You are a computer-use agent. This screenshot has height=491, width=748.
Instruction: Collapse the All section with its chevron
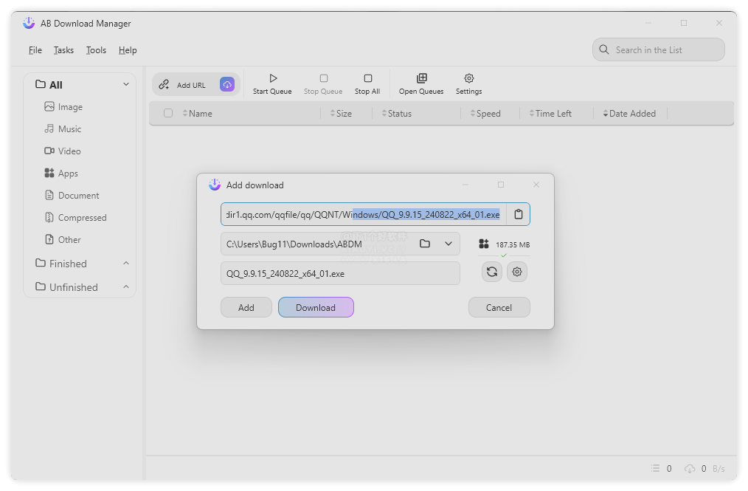[x=126, y=84]
